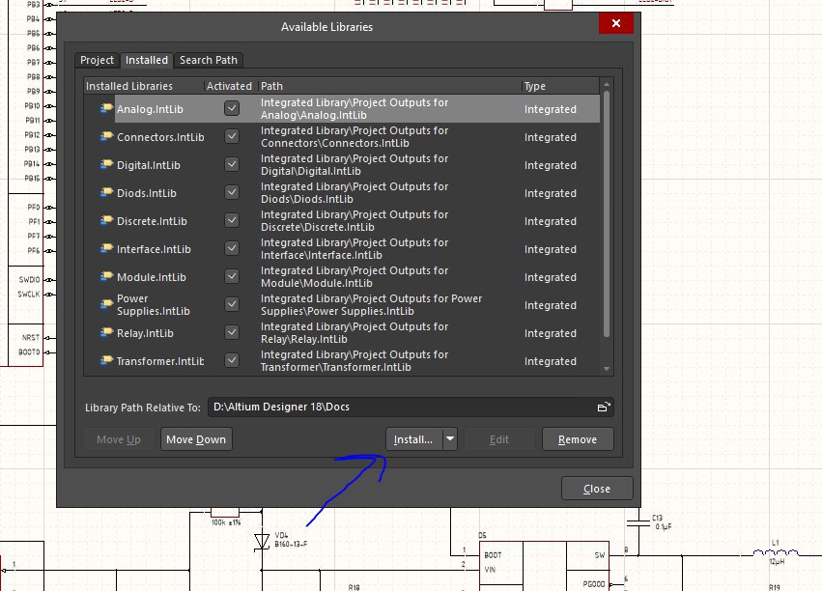
Task: Select the Installed tab
Action: (147, 60)
